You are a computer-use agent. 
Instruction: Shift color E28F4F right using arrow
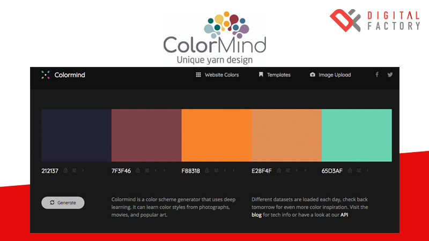point(305,171)
